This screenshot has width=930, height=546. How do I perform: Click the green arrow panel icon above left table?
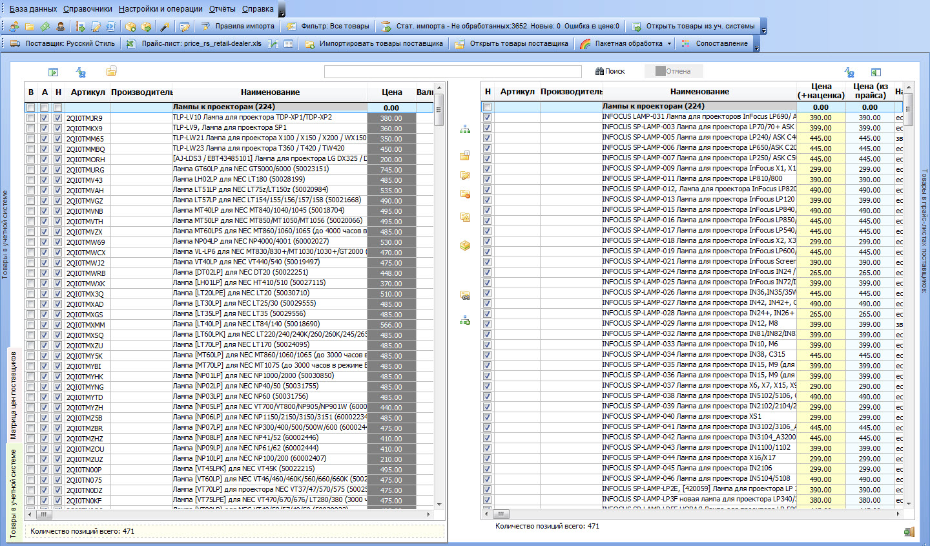[53, 72]
